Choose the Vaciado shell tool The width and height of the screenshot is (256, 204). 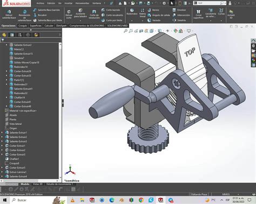154,20
